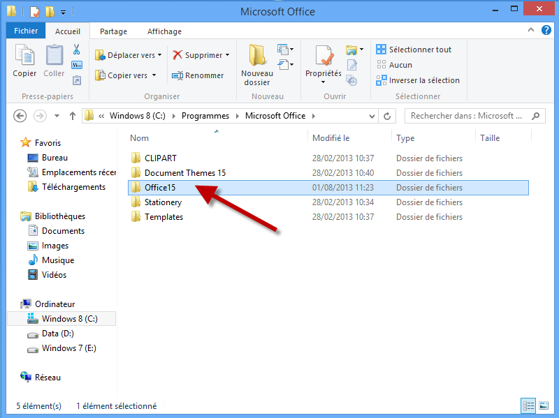Click the copy path icon under scissors
The width and height of the screenshot is (559, 418).
tap(77, 65)
